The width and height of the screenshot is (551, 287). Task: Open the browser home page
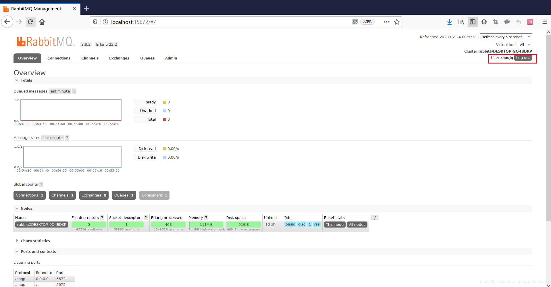[x=42, y=22]
